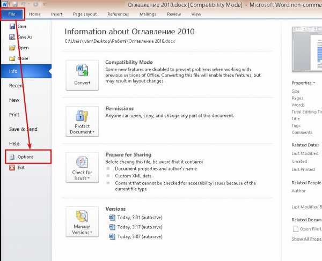Click the Options icon in backstage menu
The height and width of the screenshot is (261, 322).
click(x=12, y=157)
